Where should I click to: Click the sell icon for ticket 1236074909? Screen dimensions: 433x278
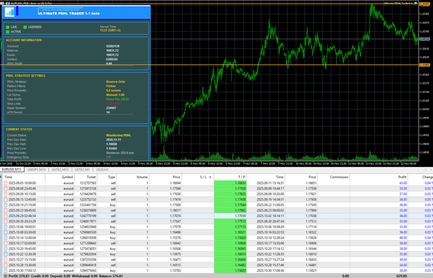(5, 210)
